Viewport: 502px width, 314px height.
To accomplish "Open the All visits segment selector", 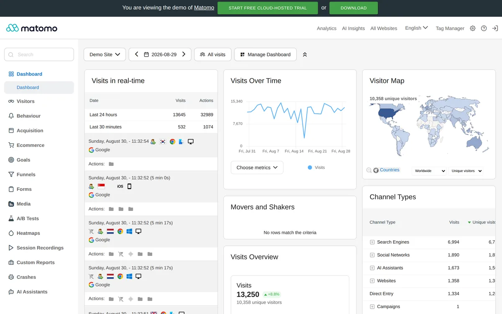I will [213, 54].
